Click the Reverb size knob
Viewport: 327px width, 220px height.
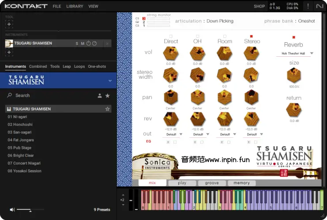[x=293, y=76]
